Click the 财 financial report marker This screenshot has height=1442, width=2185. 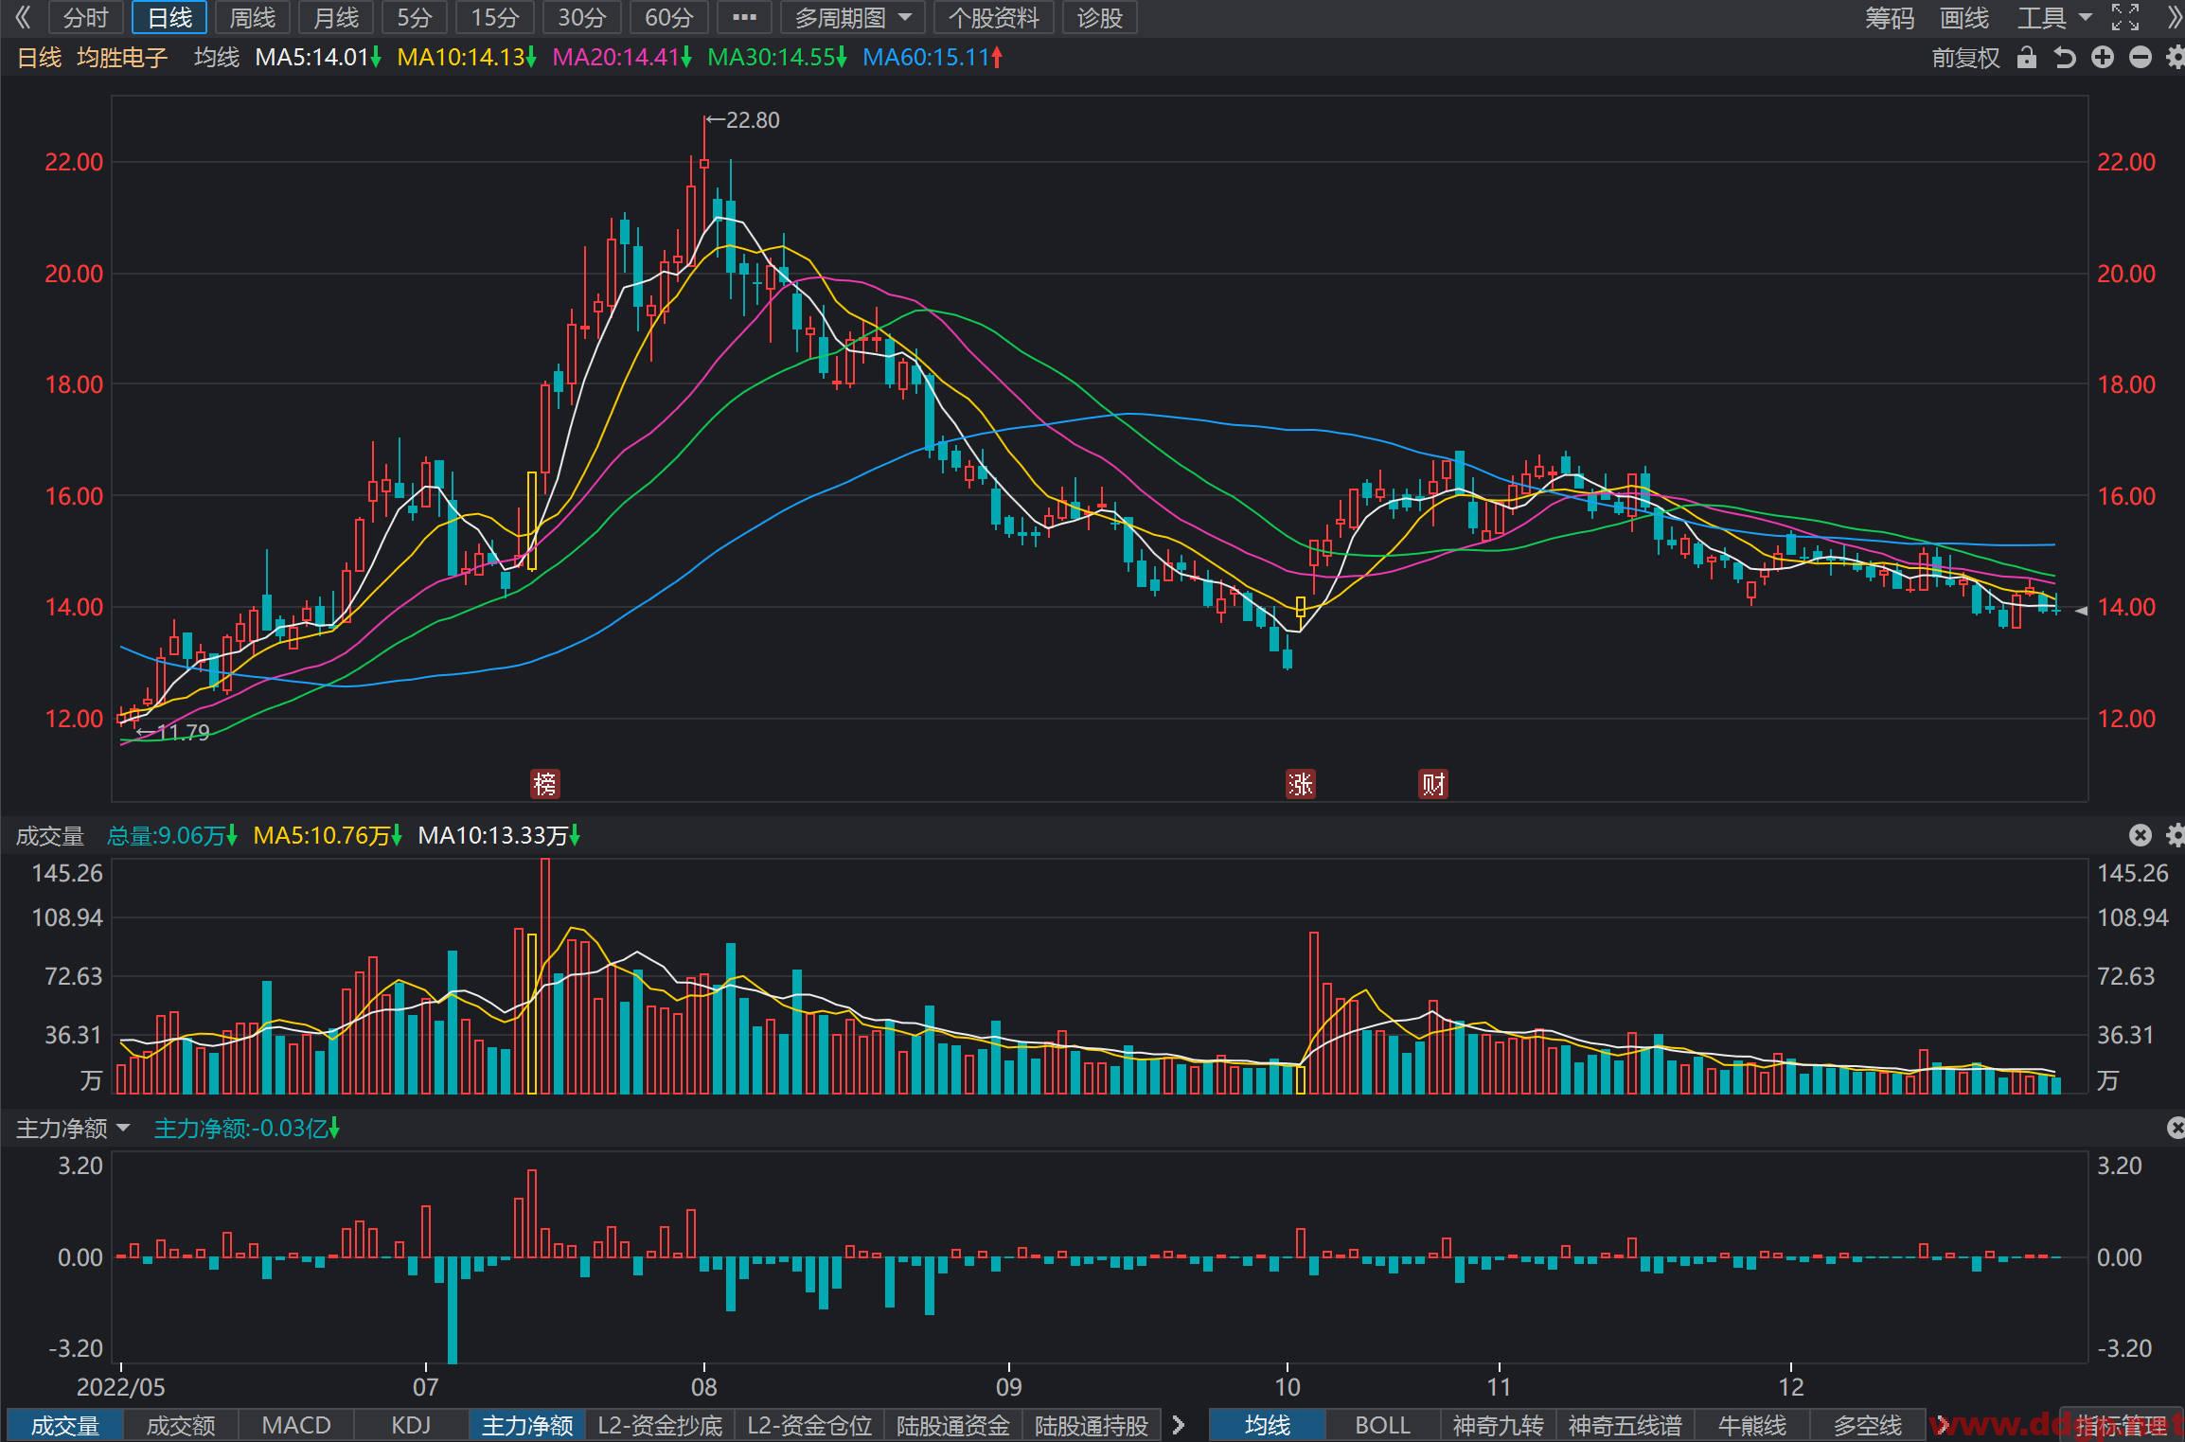point(1433,784)
